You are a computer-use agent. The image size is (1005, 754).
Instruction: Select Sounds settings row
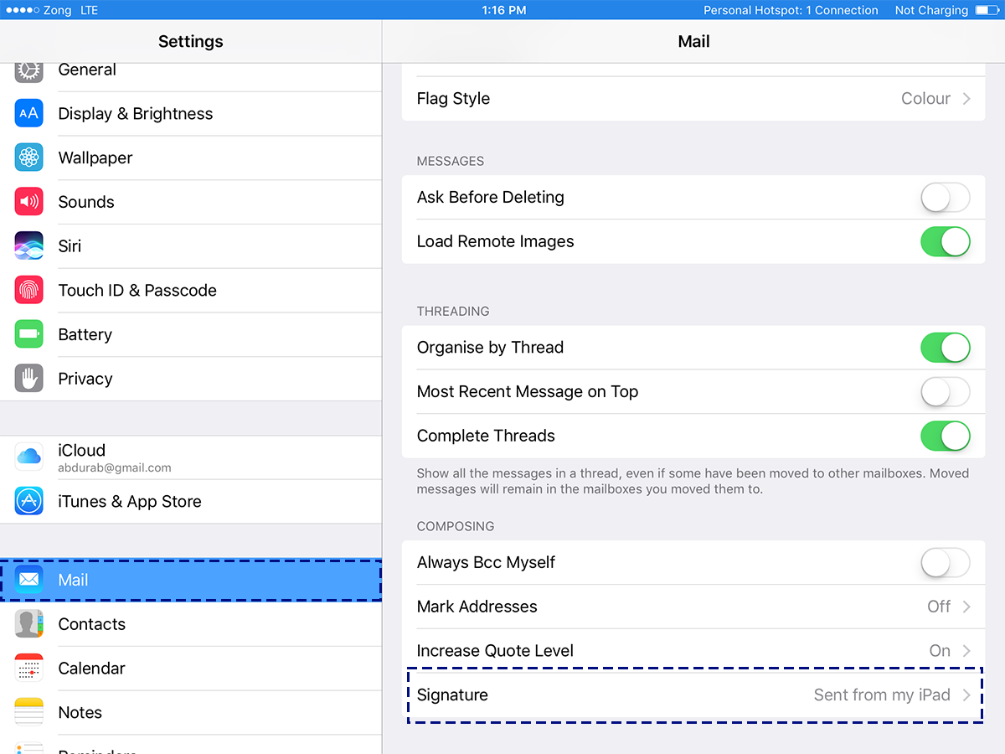coord(191,202)
